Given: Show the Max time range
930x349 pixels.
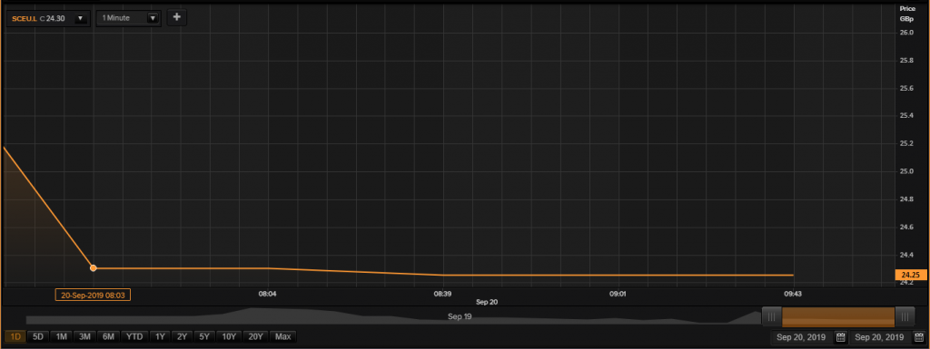Looking at the screenshot, I should point(283,336).
